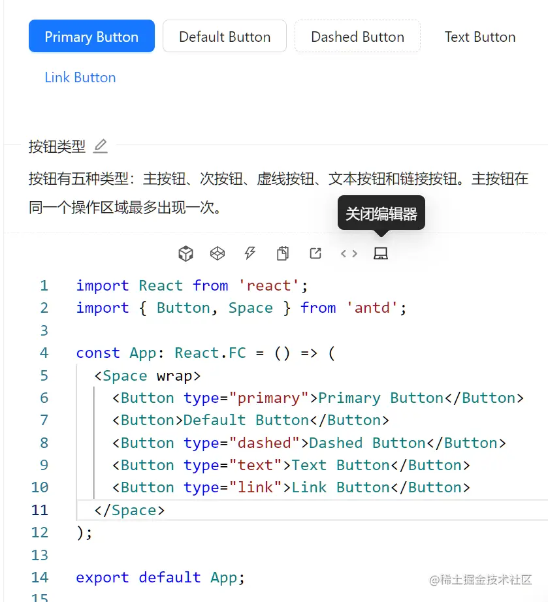Click the edit pencil beside 按钮类型
Viewport: 548px width, 602px height.
[100, 146]
